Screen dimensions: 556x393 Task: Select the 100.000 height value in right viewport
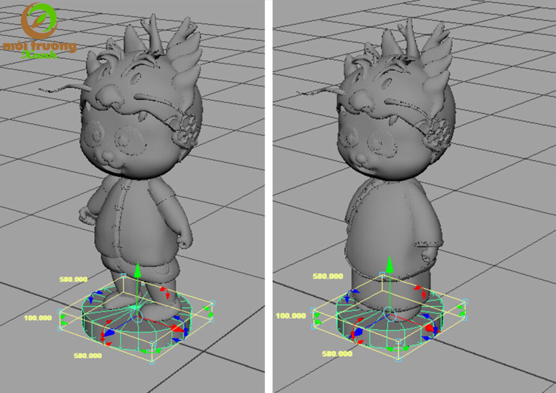tap(290, 315)
